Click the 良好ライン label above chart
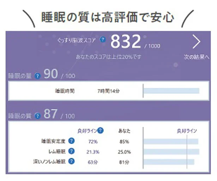 tap(187, 131)
